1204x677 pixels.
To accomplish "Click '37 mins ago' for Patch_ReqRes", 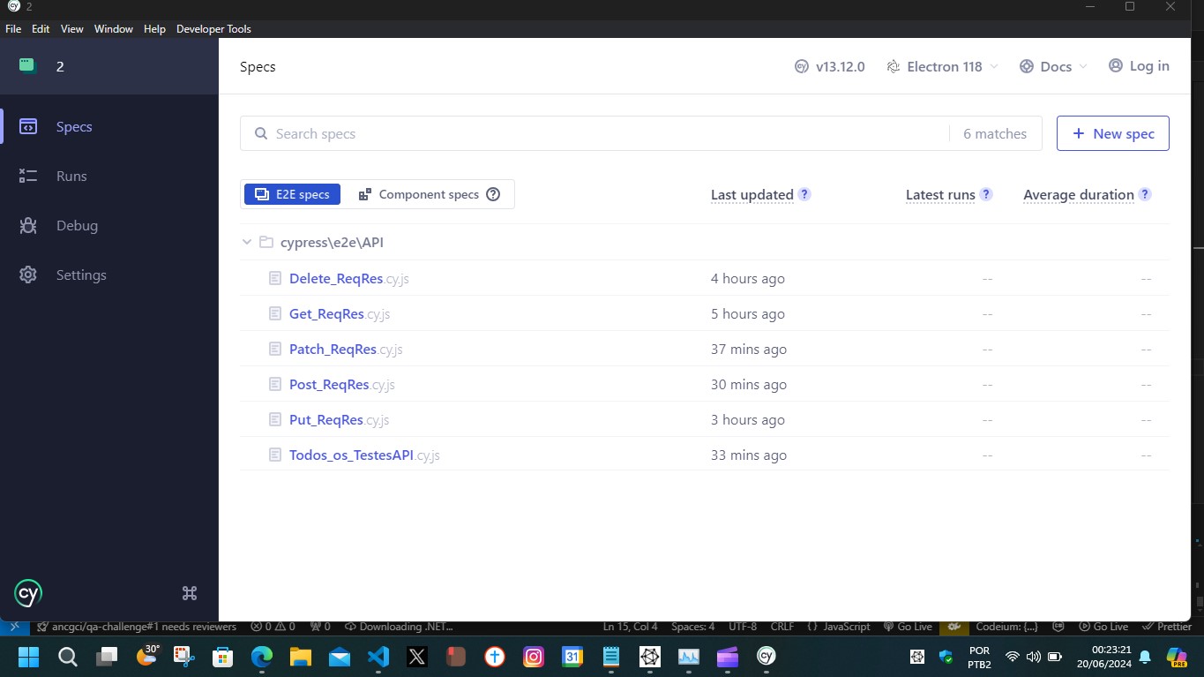I will (x=749, y=349).
